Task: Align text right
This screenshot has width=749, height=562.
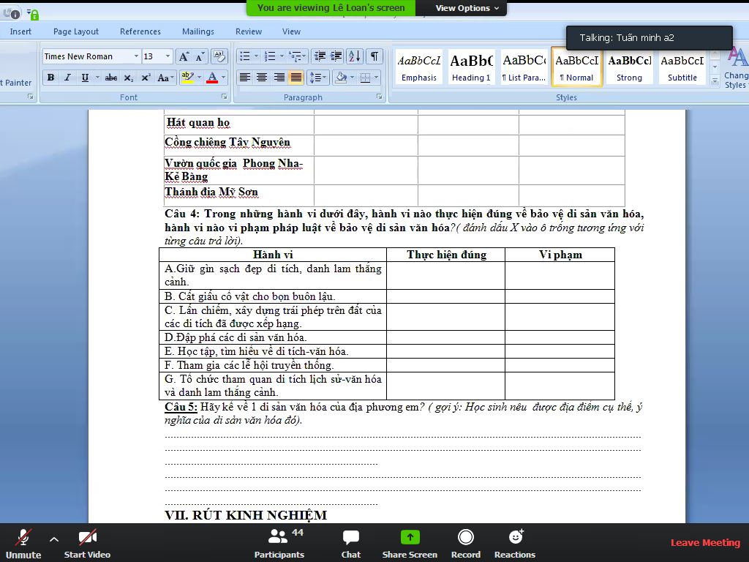Action: (279, 78)
